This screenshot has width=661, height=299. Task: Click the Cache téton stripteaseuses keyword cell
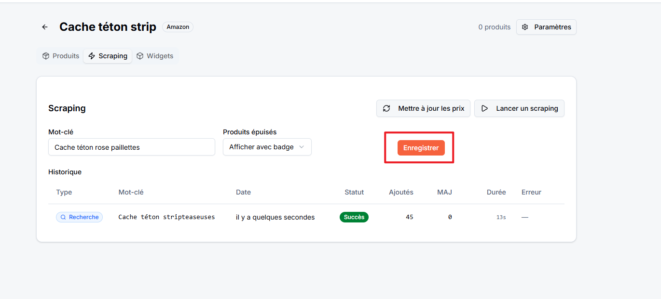pyautogui.click(x=166, y=217)
